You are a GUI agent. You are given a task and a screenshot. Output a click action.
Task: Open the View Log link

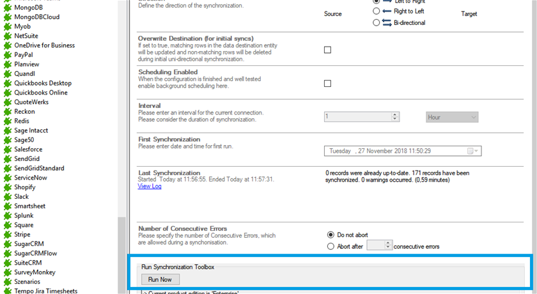[150, 187]
